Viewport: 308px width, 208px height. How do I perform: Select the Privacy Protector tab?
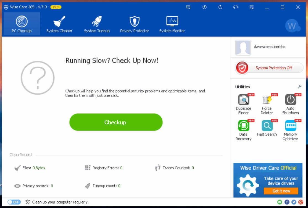click(135, 24)
